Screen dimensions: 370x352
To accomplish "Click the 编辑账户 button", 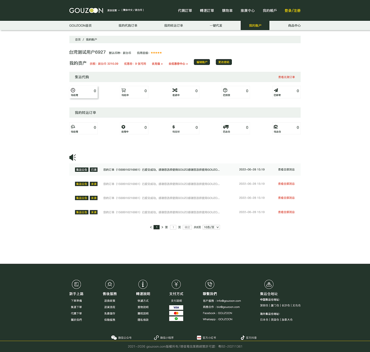I will [202, 62].
